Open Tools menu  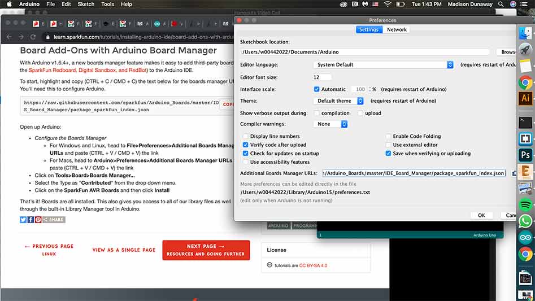[x=107, y=4]
